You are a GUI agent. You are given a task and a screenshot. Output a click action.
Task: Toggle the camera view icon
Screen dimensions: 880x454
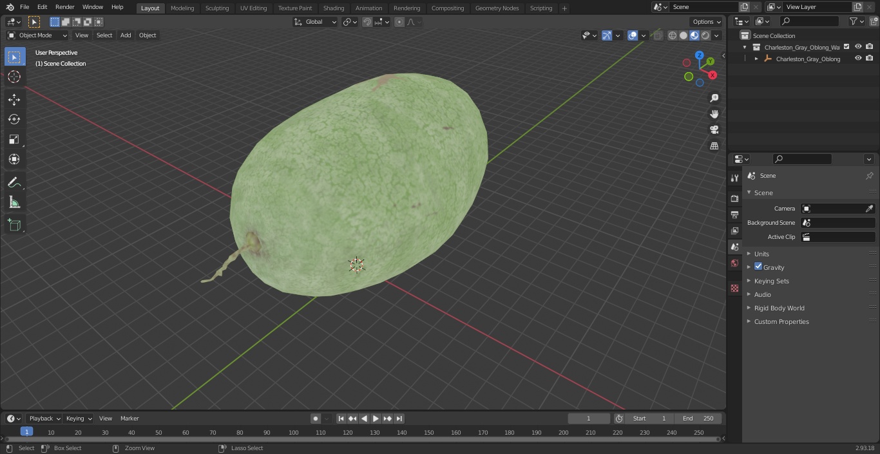pos(714,129)
